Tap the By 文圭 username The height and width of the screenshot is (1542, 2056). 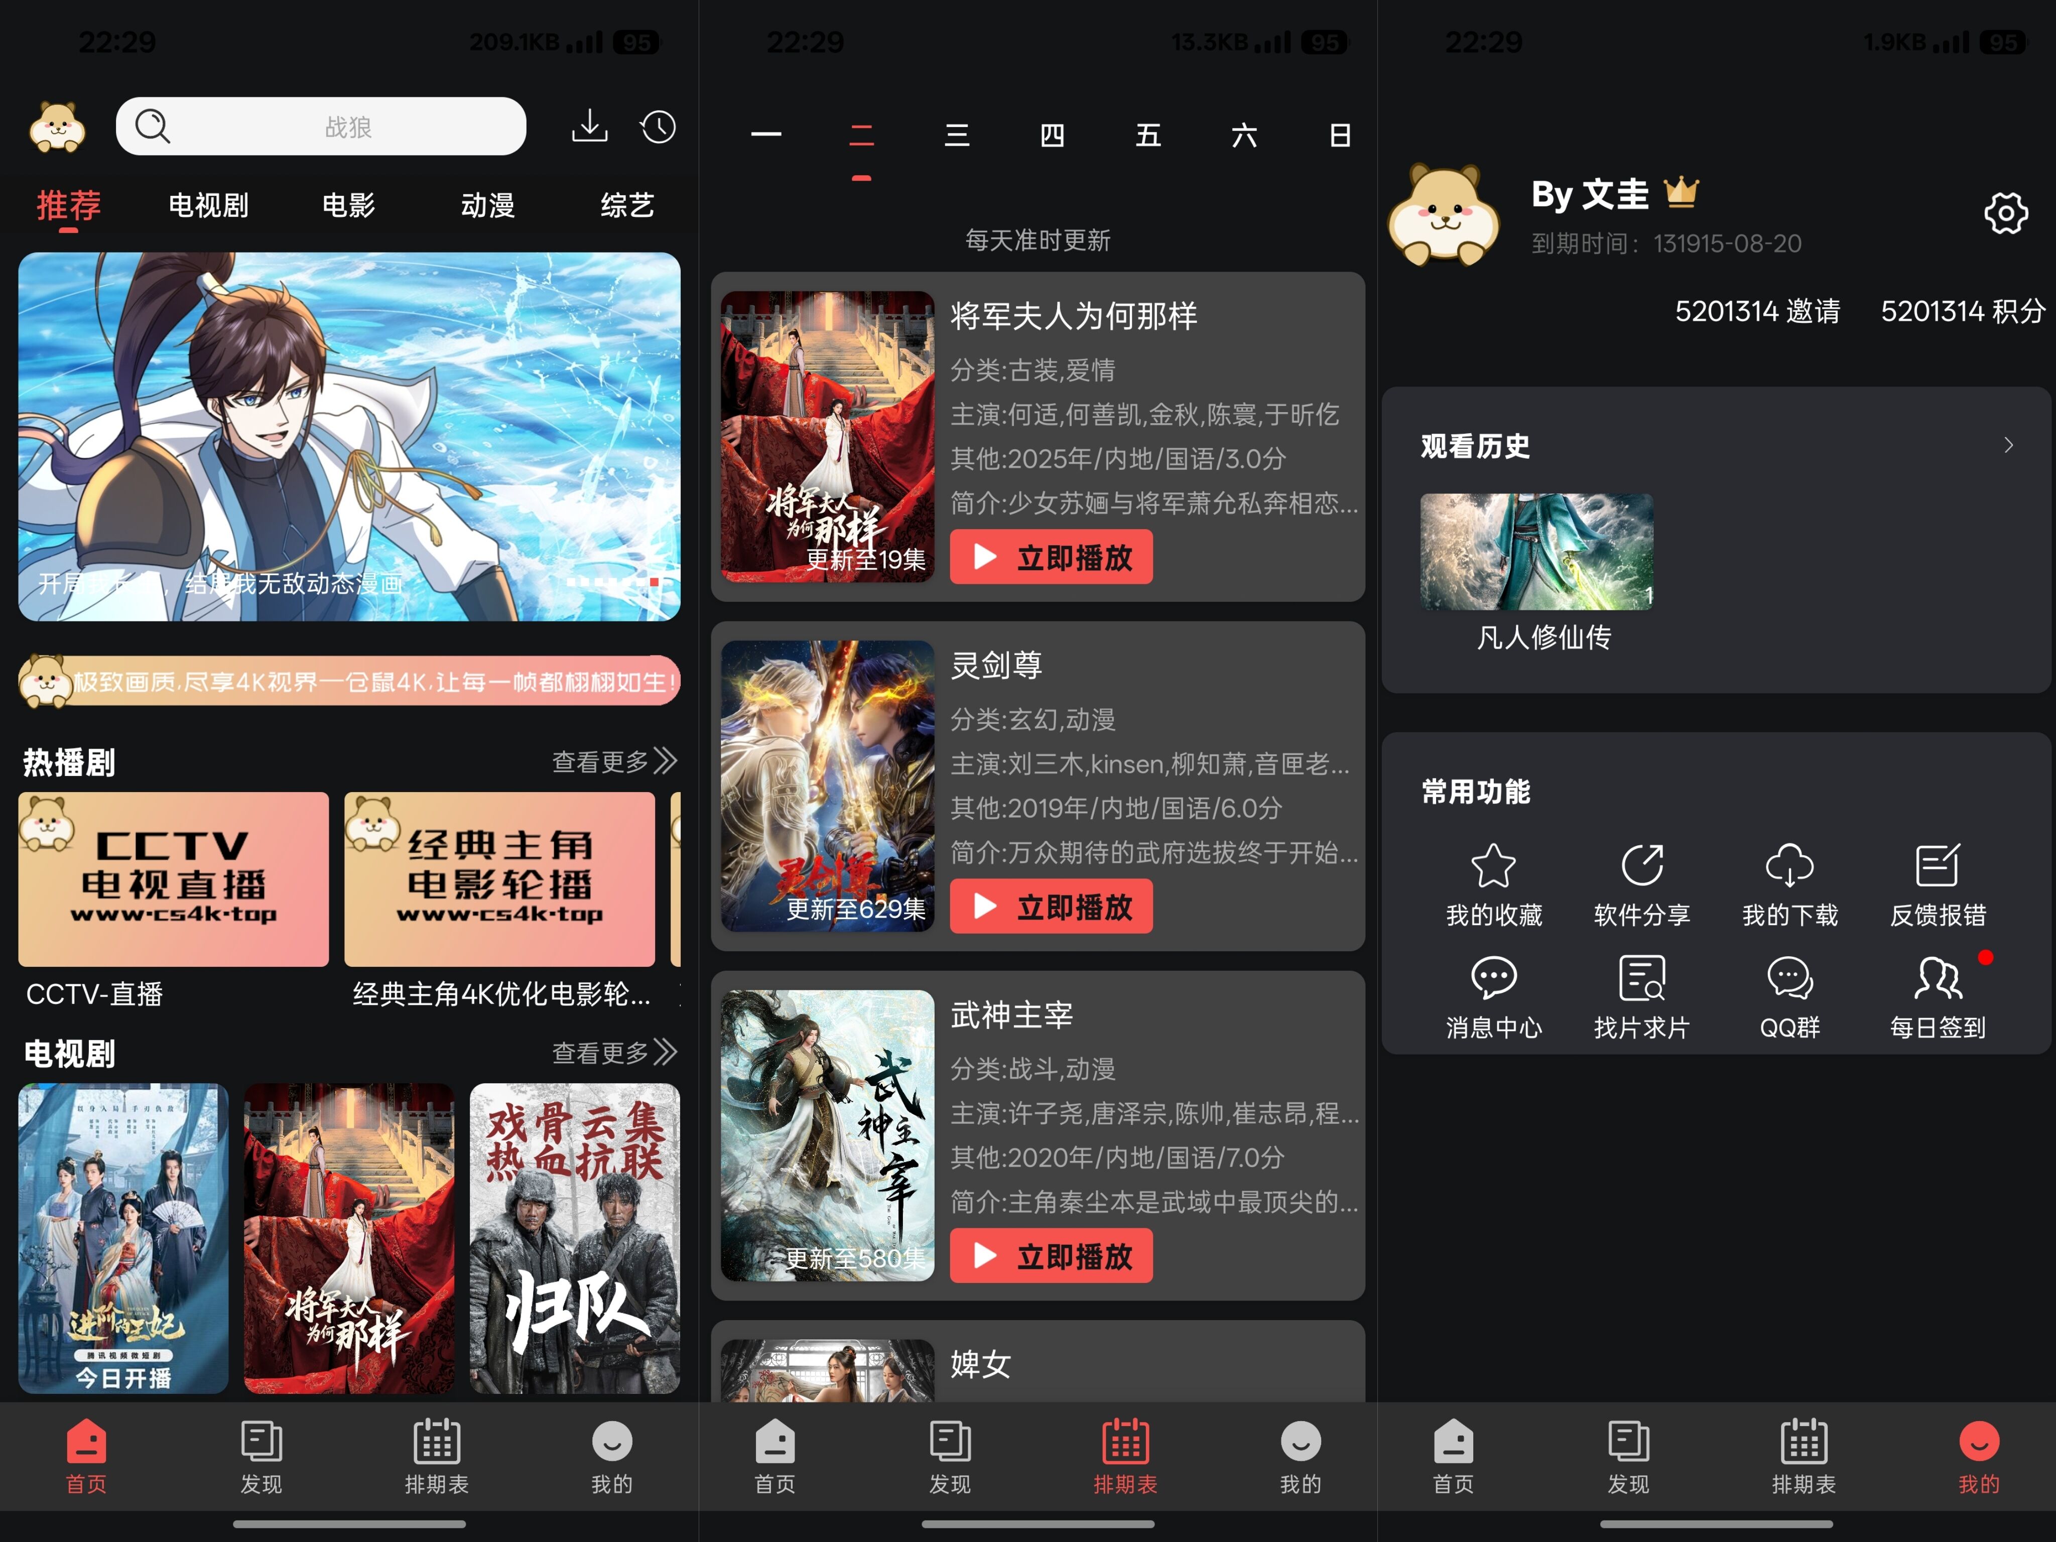(x=1590, y=194)
